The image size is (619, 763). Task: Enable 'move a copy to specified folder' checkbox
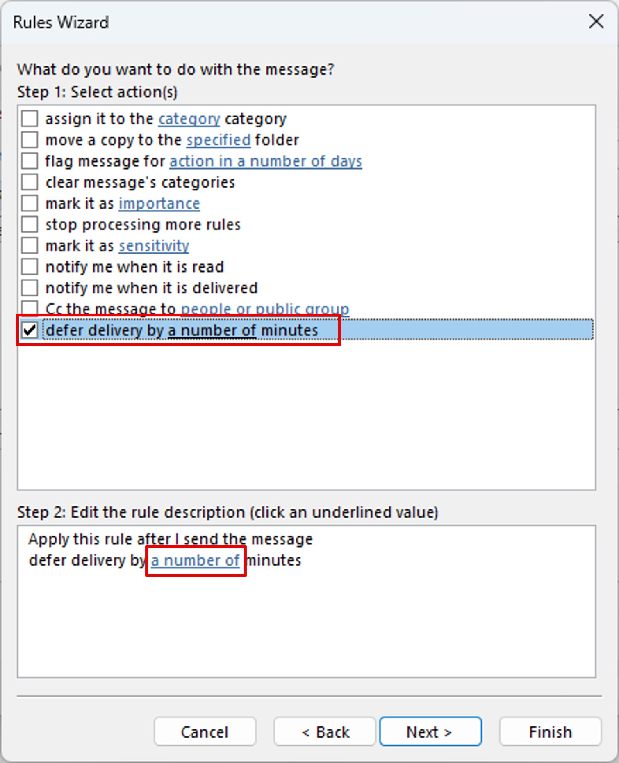[30, 140]
